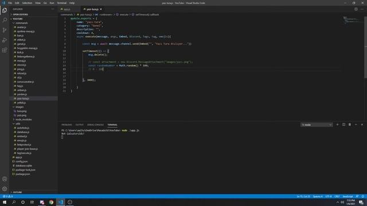Open editor more actions menu
The width and height of the screenshot is (367, 206).
(362, 9)
